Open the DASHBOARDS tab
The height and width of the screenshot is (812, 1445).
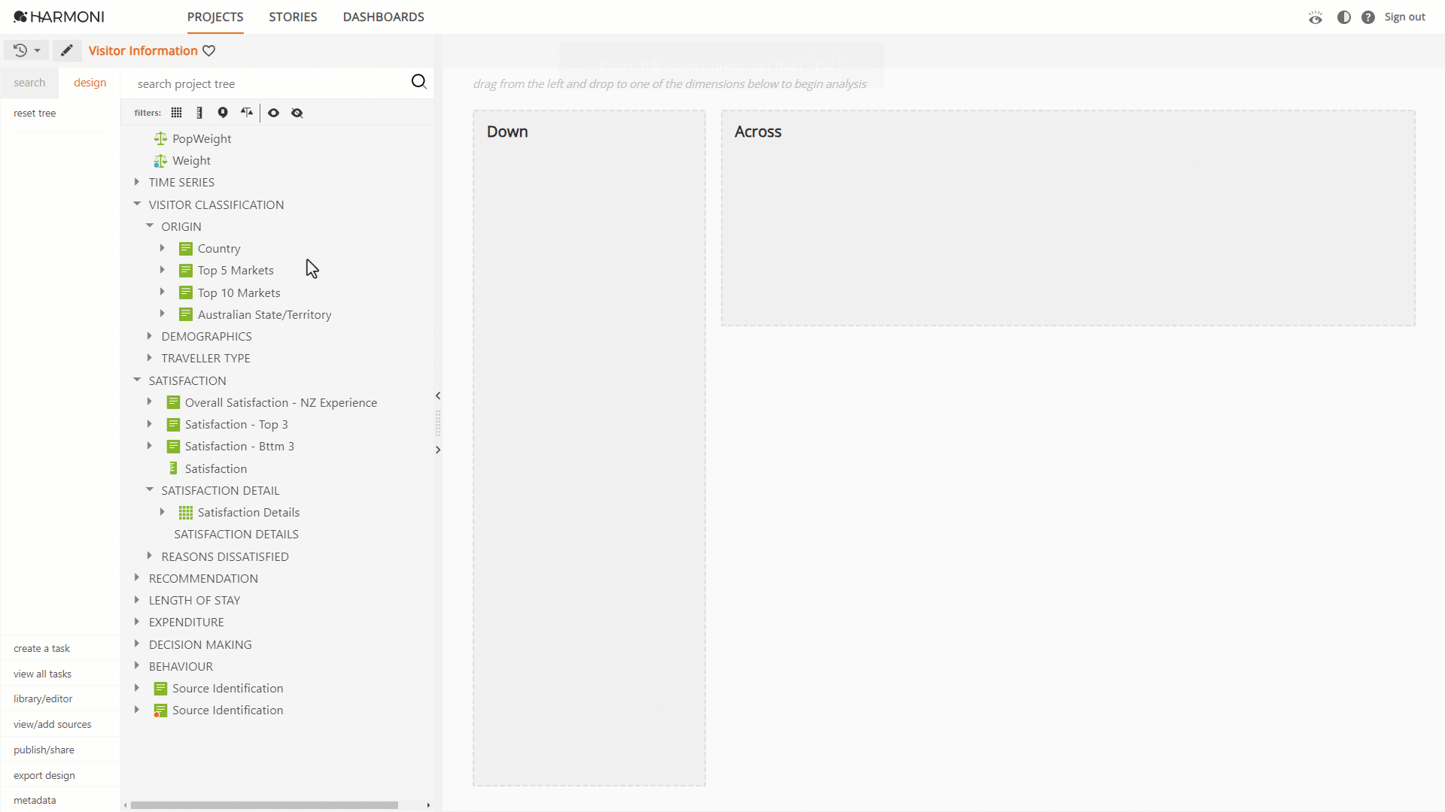pyautogui.click(x=384, y=17)
